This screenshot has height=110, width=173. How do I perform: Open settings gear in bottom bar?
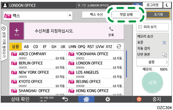pos(108,99)
